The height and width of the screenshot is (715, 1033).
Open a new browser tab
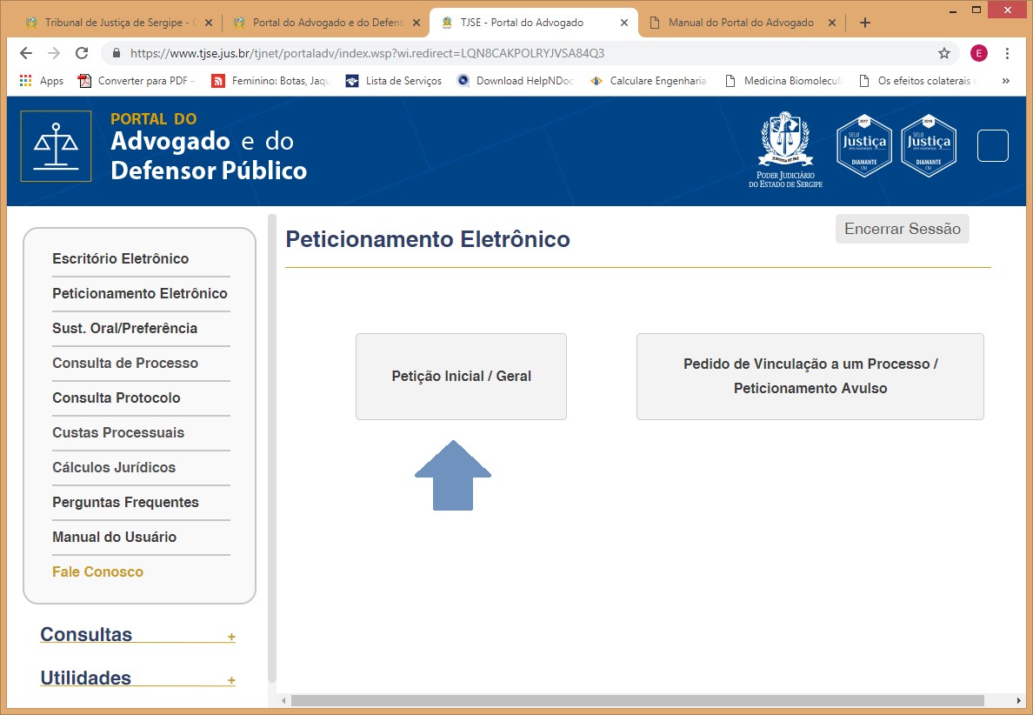(864, 23)
